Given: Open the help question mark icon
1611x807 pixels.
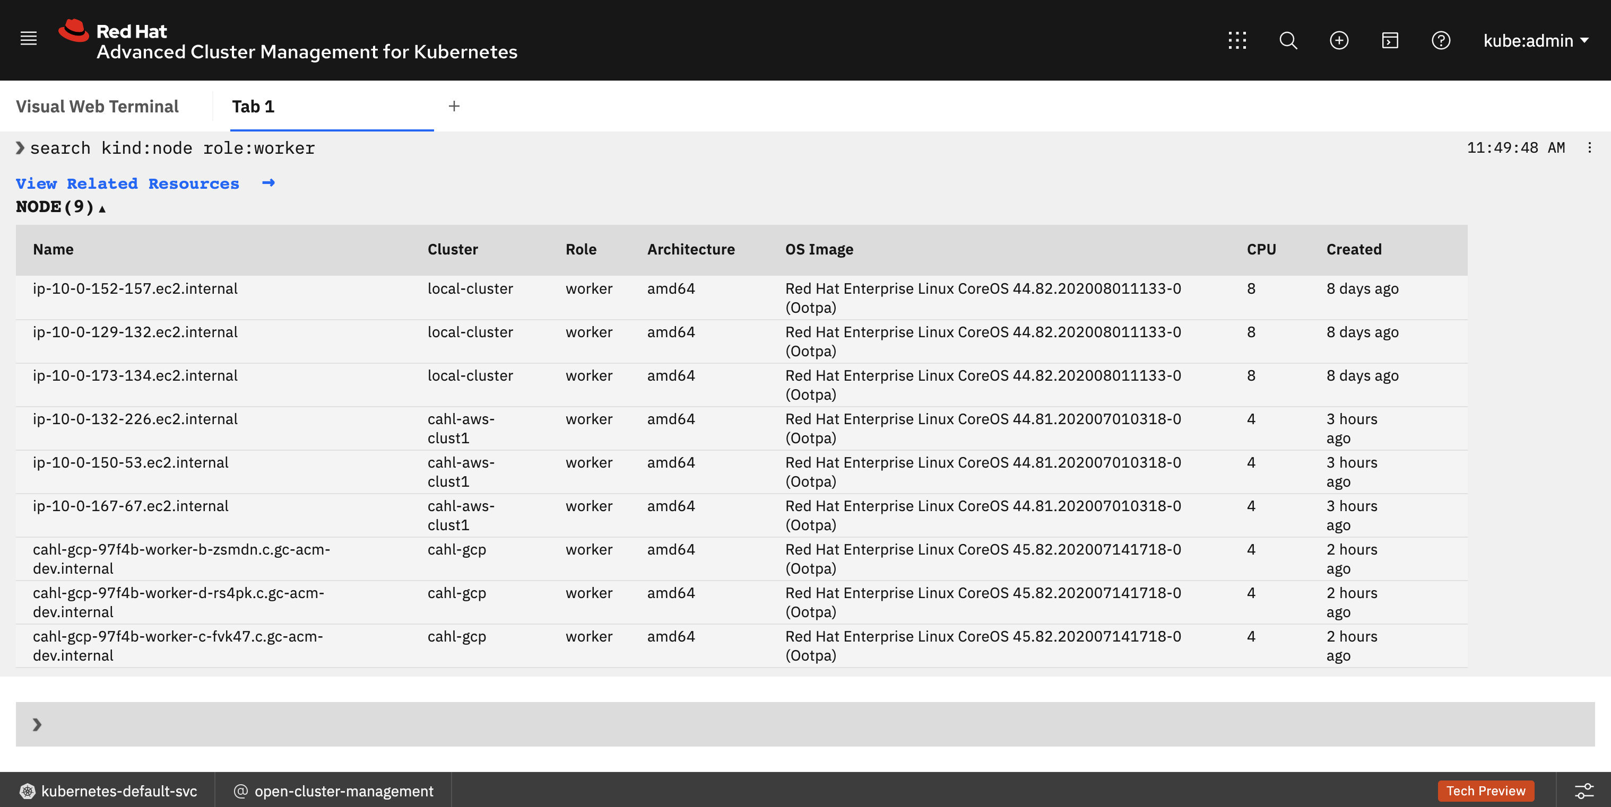Looking at the screenshot, I should [x=1441, y=40].
